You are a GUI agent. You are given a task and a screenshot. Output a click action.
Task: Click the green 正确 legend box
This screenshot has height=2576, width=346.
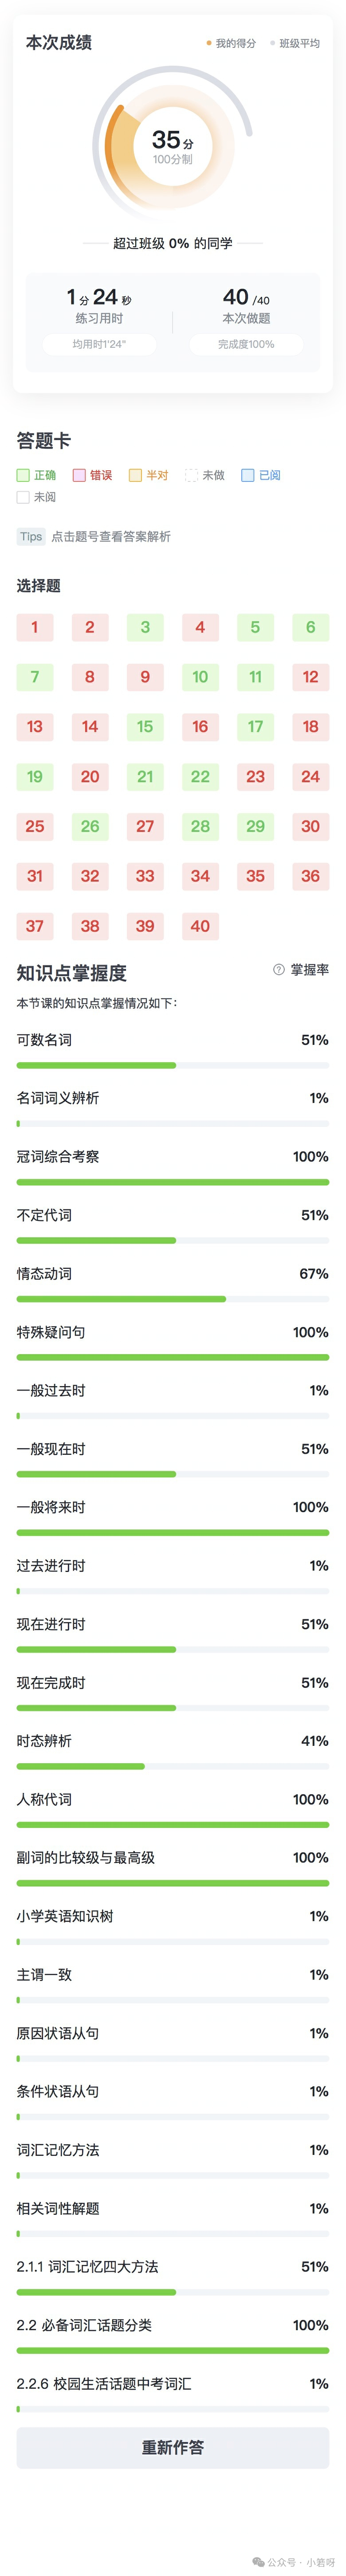[x=23, y=475]
